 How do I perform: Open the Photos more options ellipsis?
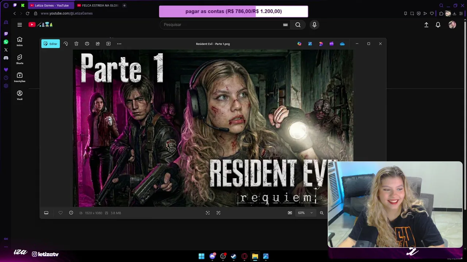click(x=119, y=44)
